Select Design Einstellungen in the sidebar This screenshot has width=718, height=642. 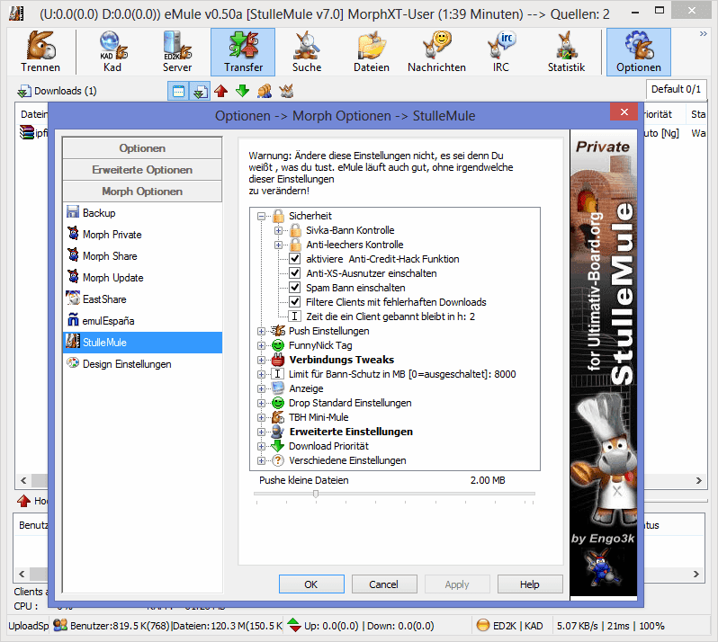(142, 364)
